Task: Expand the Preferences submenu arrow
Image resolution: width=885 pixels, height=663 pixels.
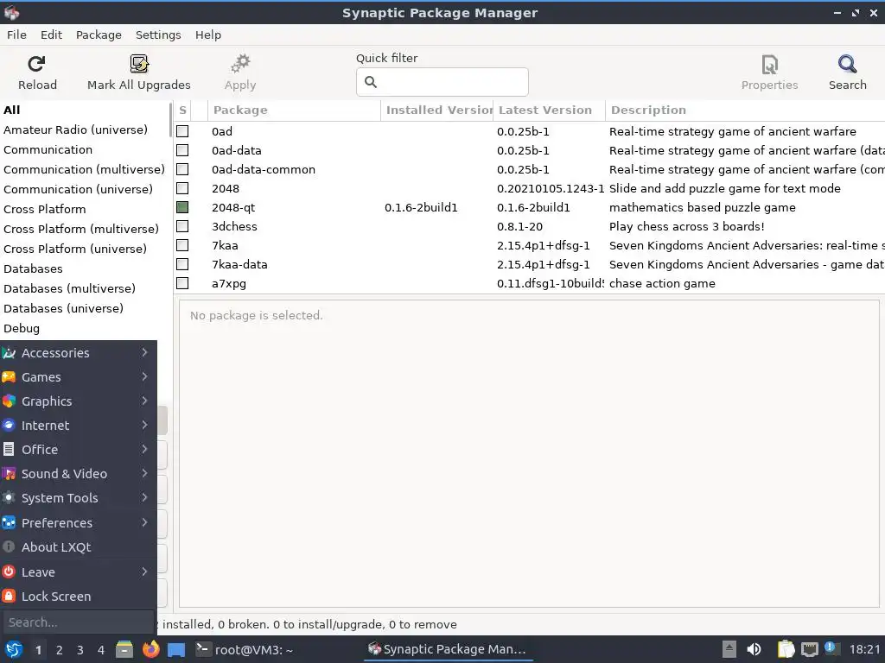Action: click(144, 522)
